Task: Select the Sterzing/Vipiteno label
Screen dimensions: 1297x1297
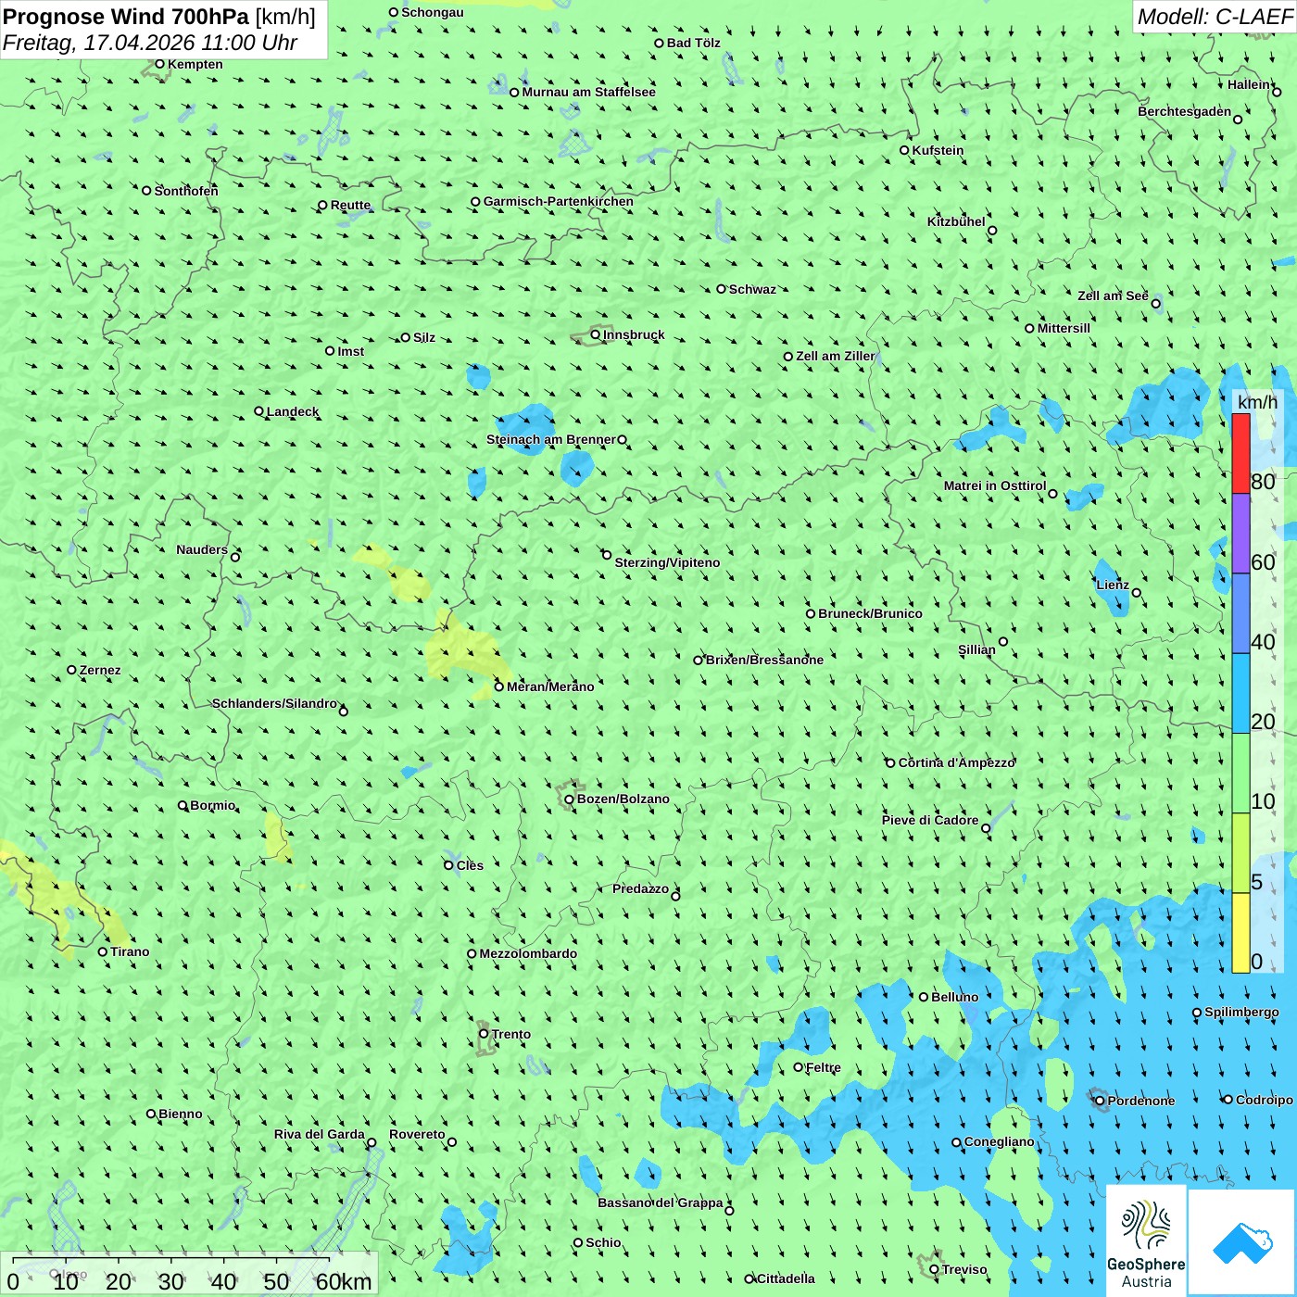Action: point(667,562)
